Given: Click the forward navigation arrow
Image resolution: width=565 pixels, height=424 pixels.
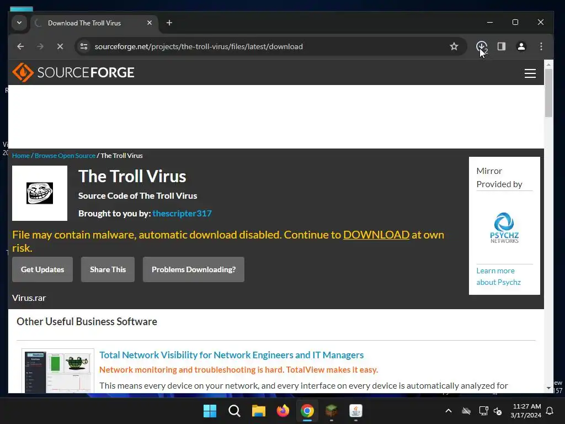Looking at the screenshot, I should point(40,46).
